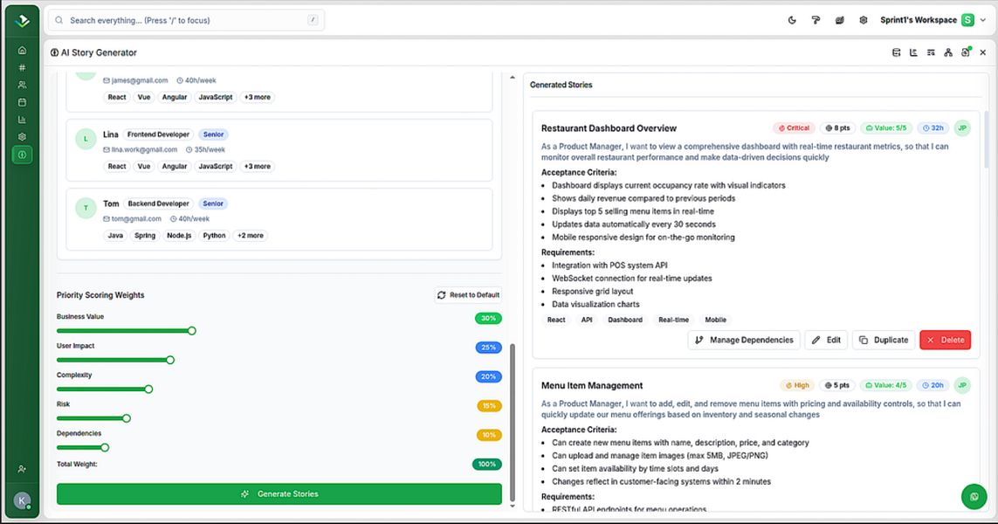The height and width of the screenshot is (524, 998).
Task: Click the hierarchy nodes icon in panel header
Action: pyautogui.click(x=948, y=53)
